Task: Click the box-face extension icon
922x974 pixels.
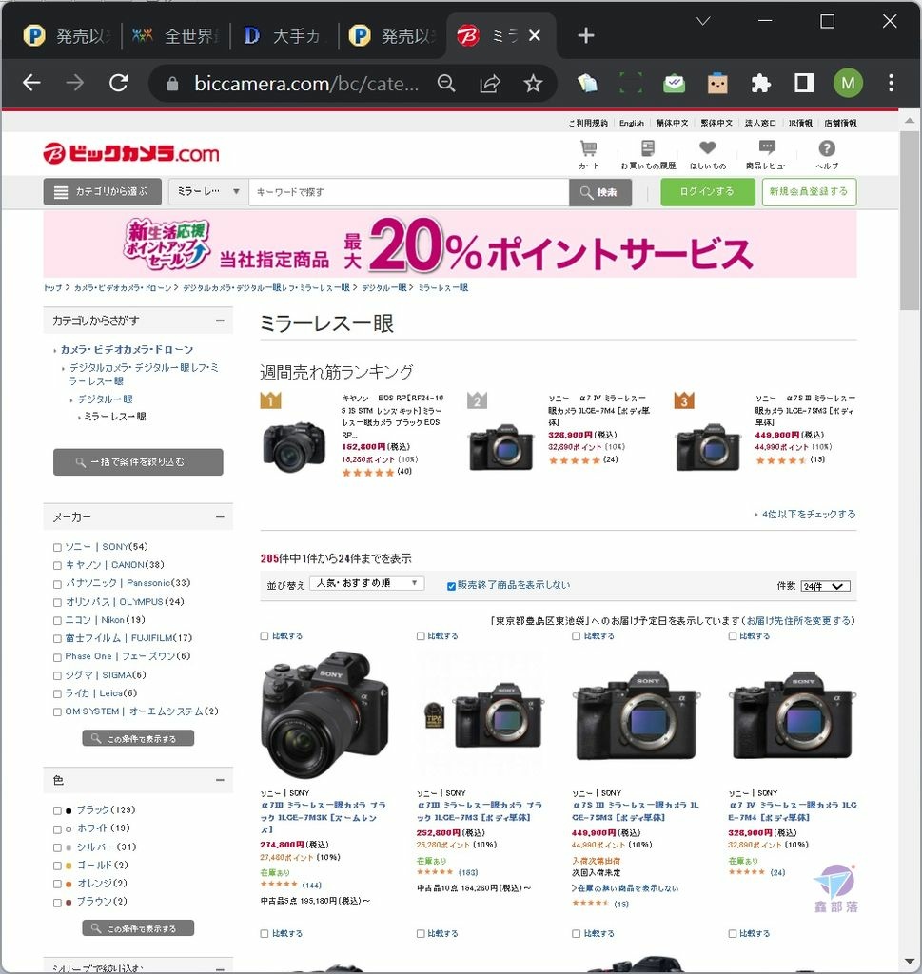Action: [717, 84]
